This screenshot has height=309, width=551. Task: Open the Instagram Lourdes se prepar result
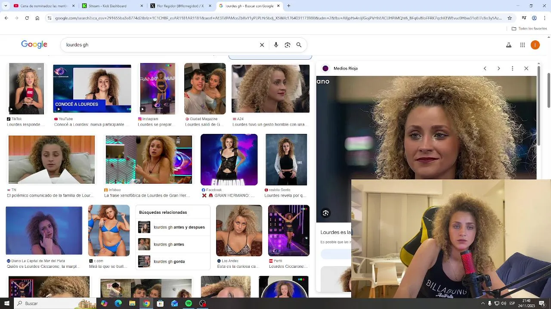[x=158, y=89]
